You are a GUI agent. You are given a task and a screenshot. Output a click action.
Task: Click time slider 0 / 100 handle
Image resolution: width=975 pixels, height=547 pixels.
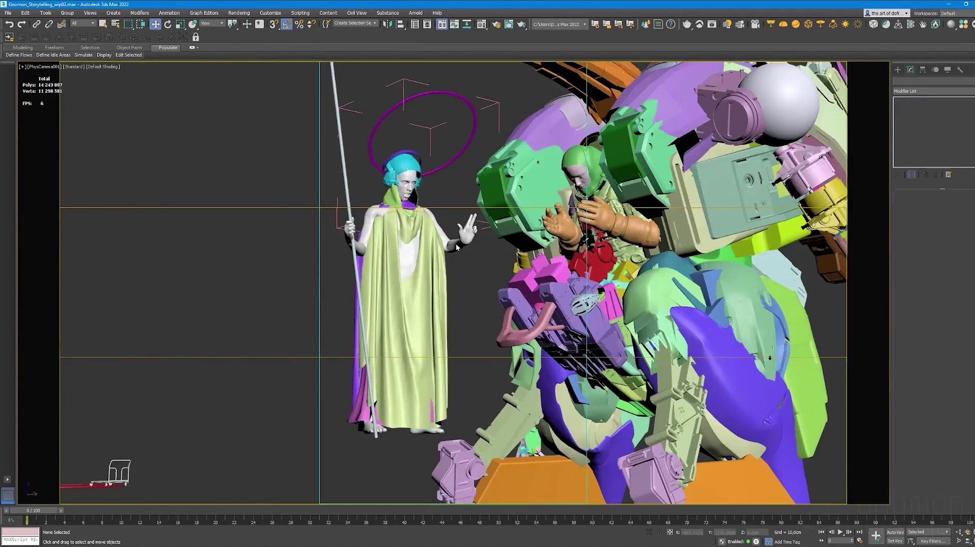tap(33, 510)
